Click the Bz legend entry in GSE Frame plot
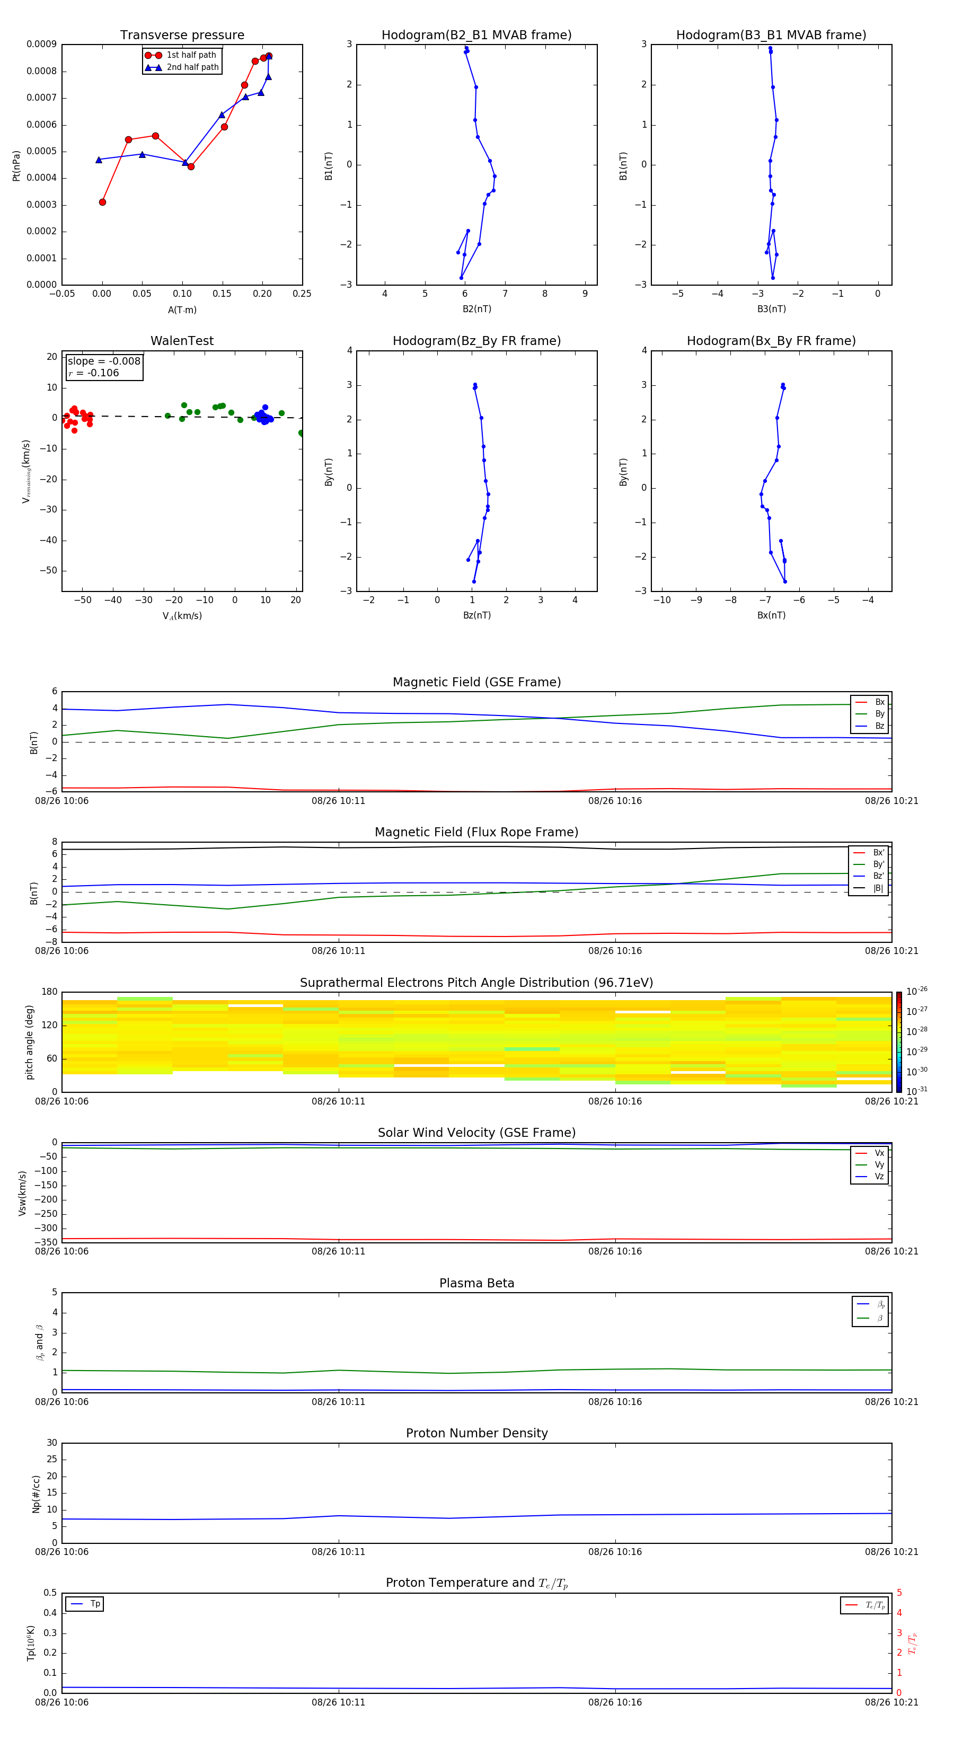The image size is (954, 1749). point(870,726)
